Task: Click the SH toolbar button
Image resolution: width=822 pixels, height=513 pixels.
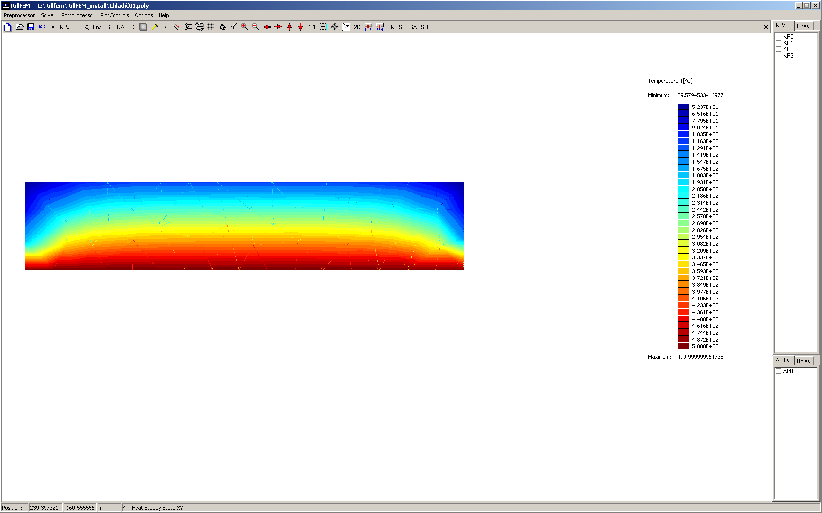Action: [425, 27]
